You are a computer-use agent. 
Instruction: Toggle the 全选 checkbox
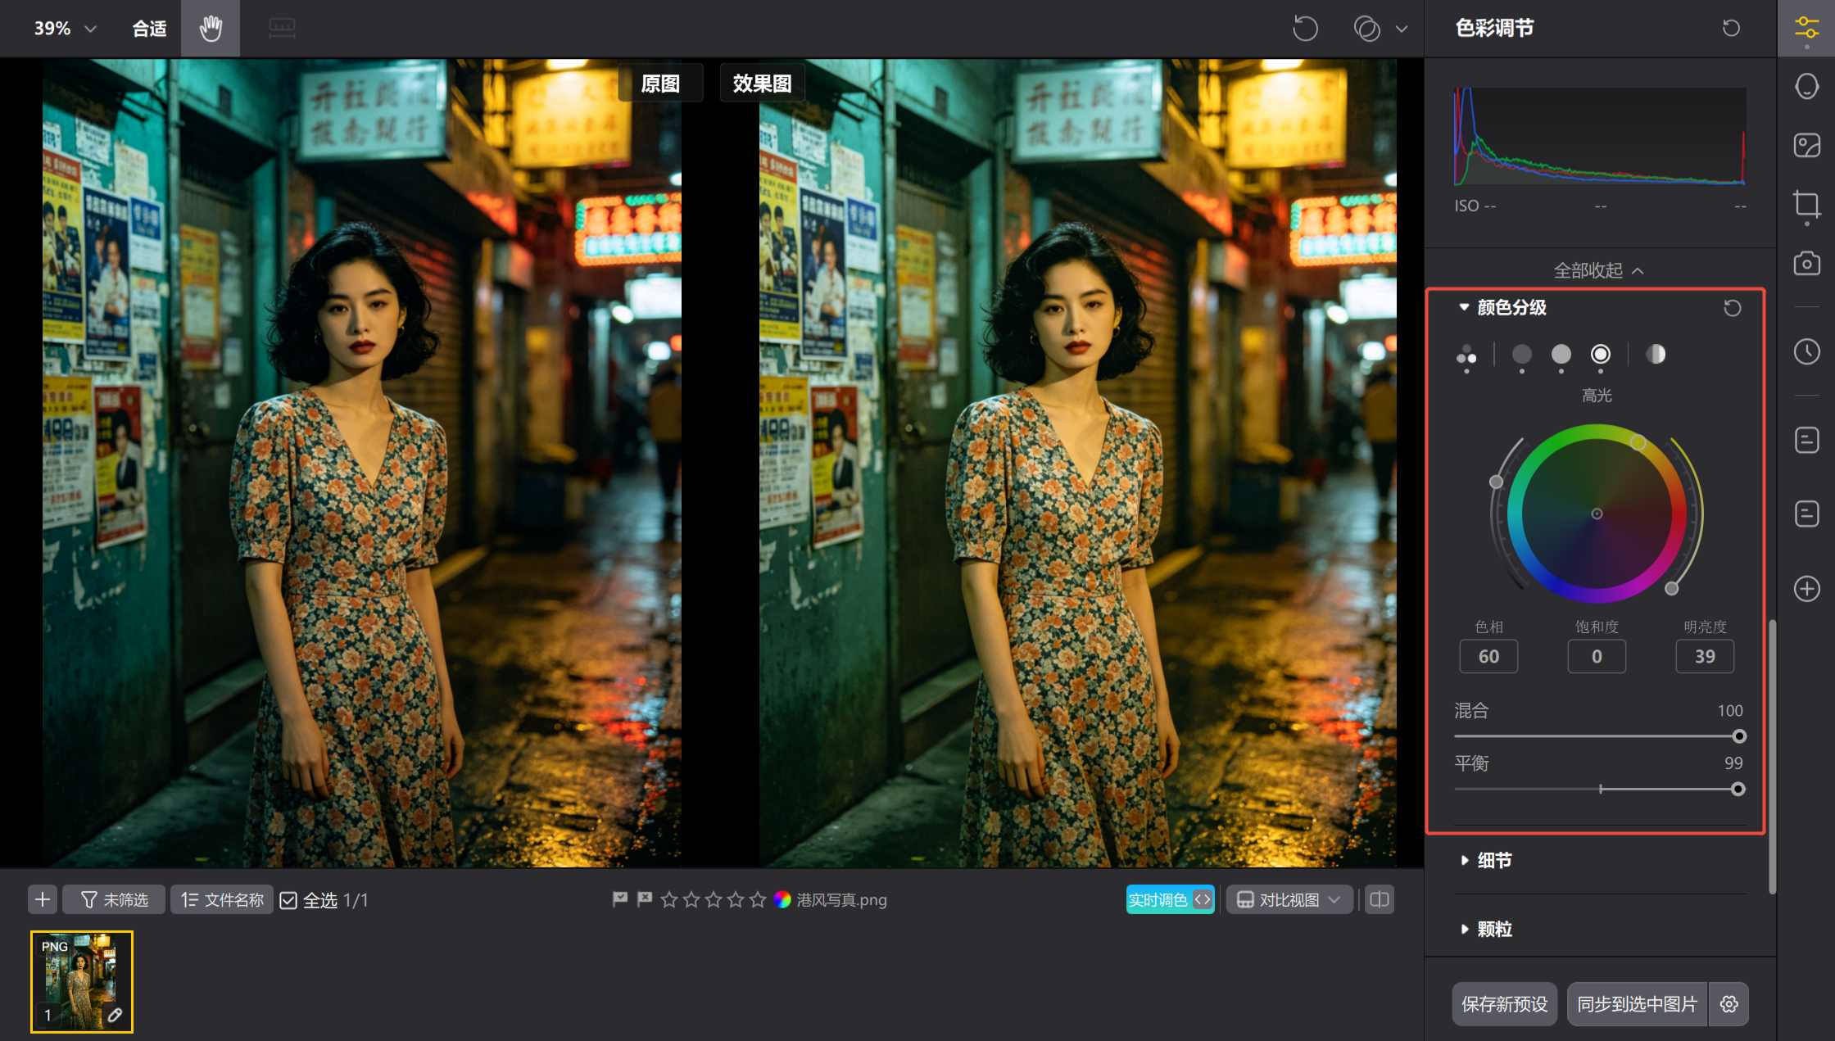[x=288, y=900]
